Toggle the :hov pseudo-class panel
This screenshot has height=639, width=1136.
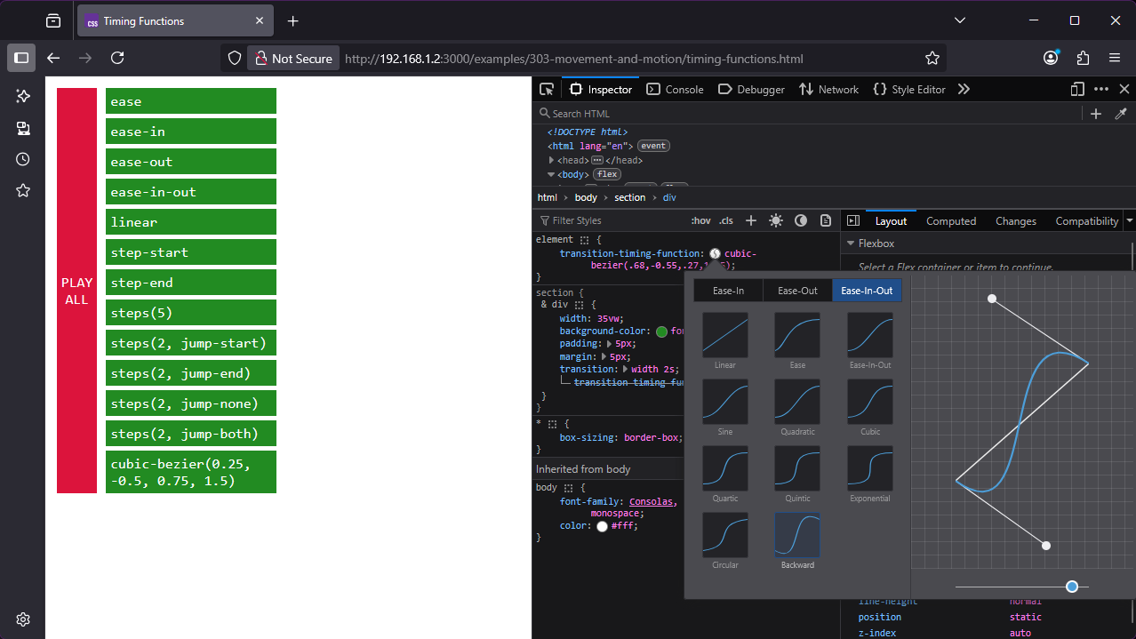tap(700, 220)
